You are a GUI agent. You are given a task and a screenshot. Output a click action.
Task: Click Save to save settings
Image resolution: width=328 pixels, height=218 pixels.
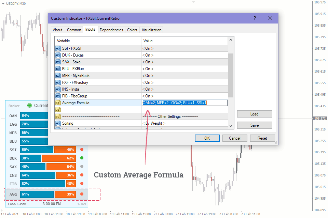tap(255, 125)
